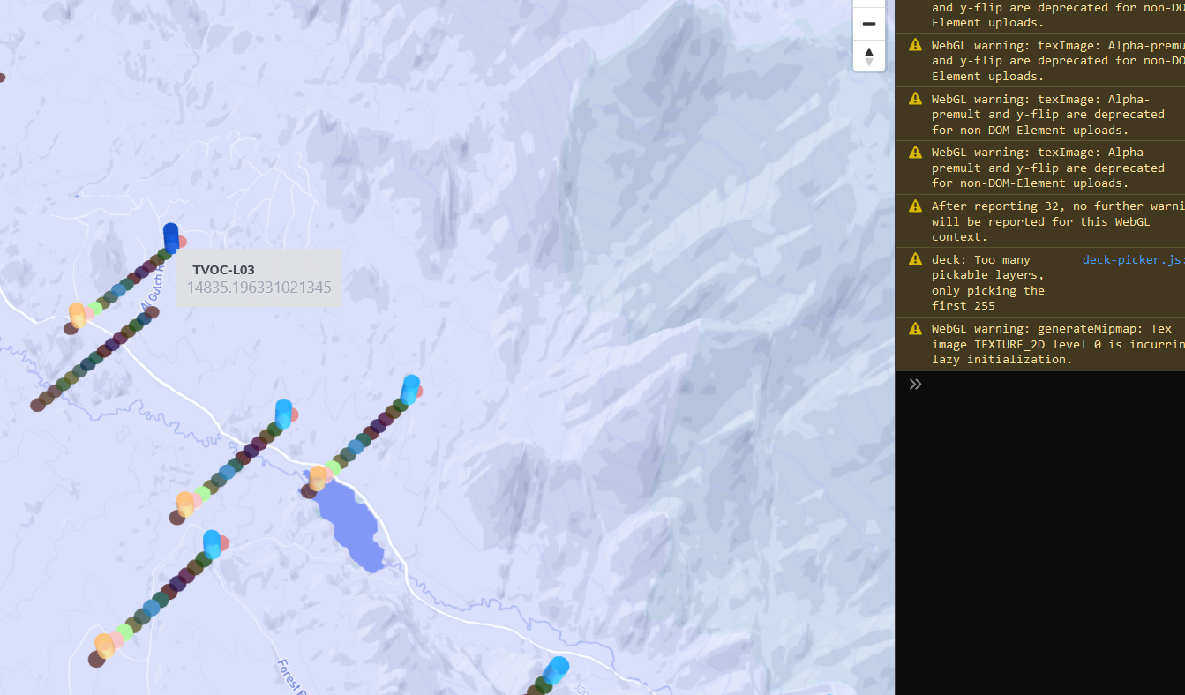Pick the orange column marker touching the lake

(x=318, y=478)
